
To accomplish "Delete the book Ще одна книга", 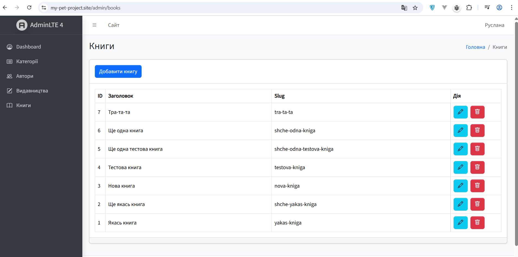I will tap(477, 130).
